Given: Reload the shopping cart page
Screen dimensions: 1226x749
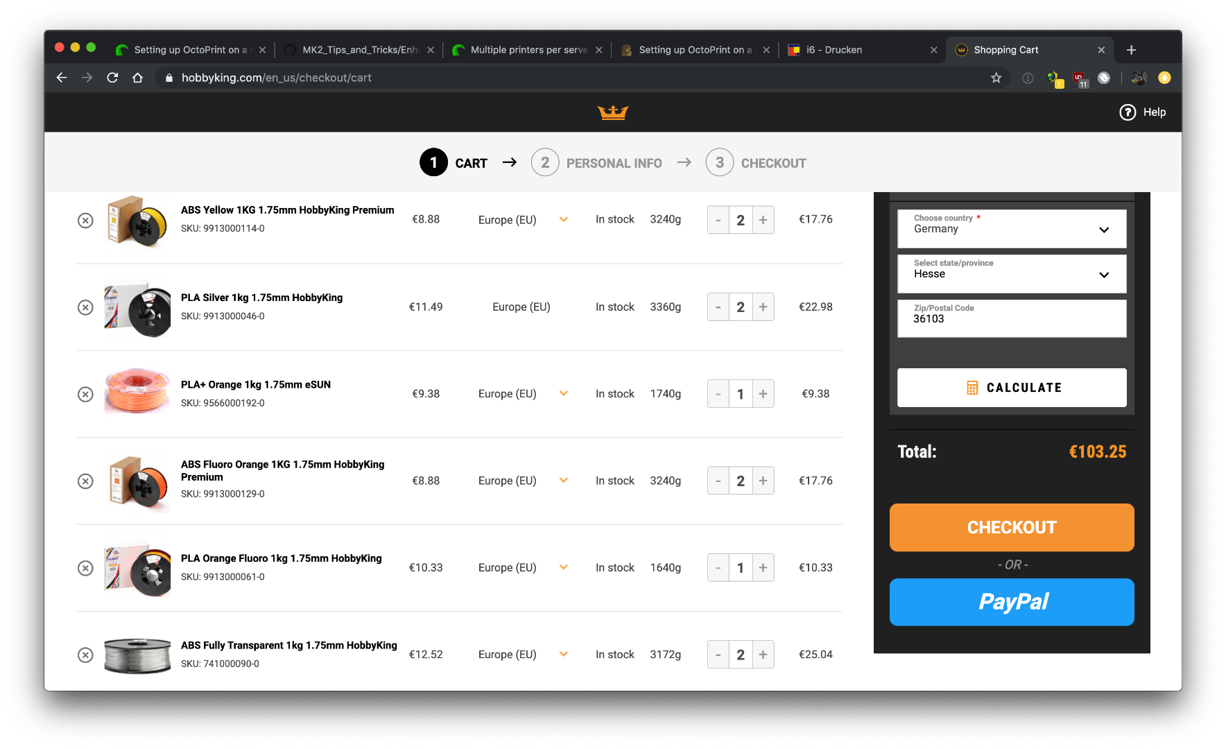Looking at the screenshot, I should coord(112,78).
